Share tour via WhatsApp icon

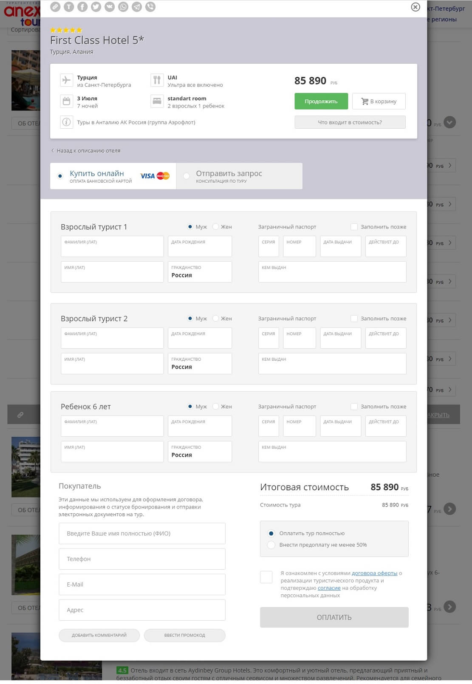coord(123,7)
